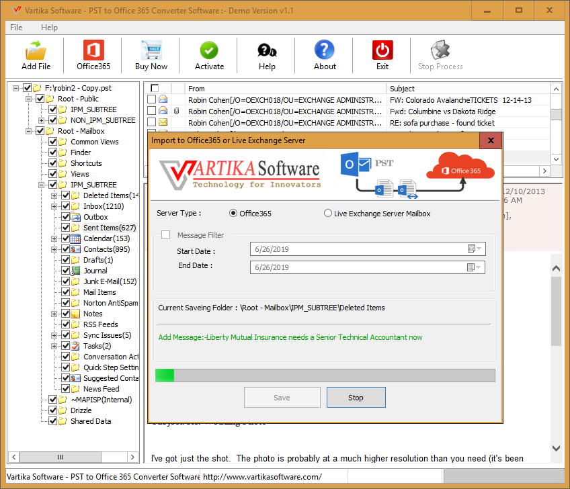Click envelope icon of Colorado Avalanche email
The height and width of the screenshot is (489, 570).
163,99
